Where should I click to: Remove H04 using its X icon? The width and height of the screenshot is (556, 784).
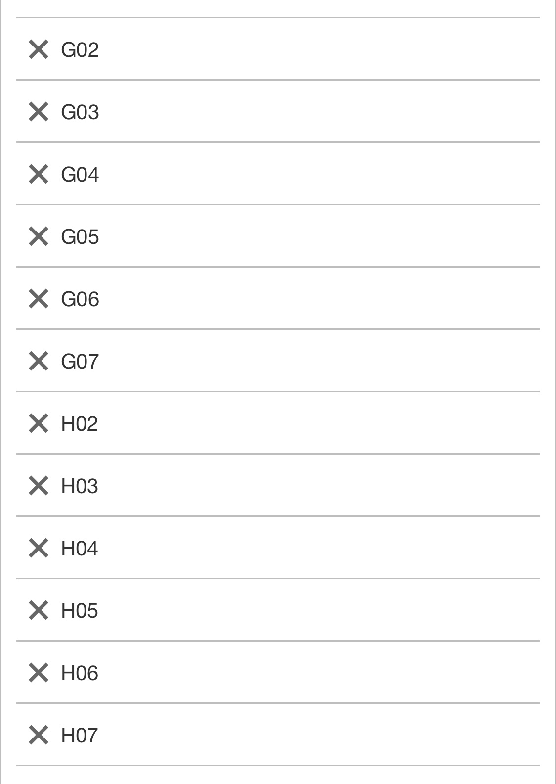(x=39, y=548)
